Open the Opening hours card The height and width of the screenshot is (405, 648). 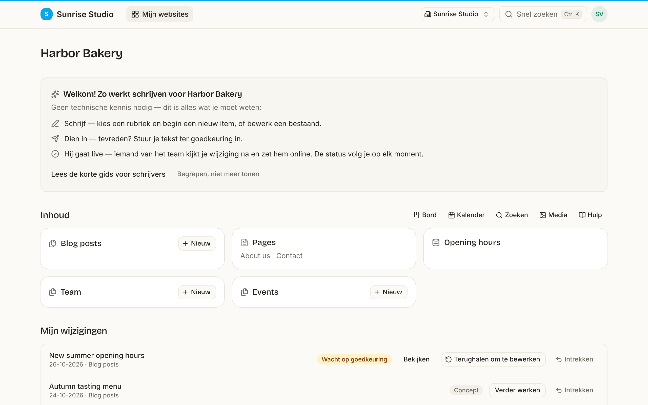point(515,249)
